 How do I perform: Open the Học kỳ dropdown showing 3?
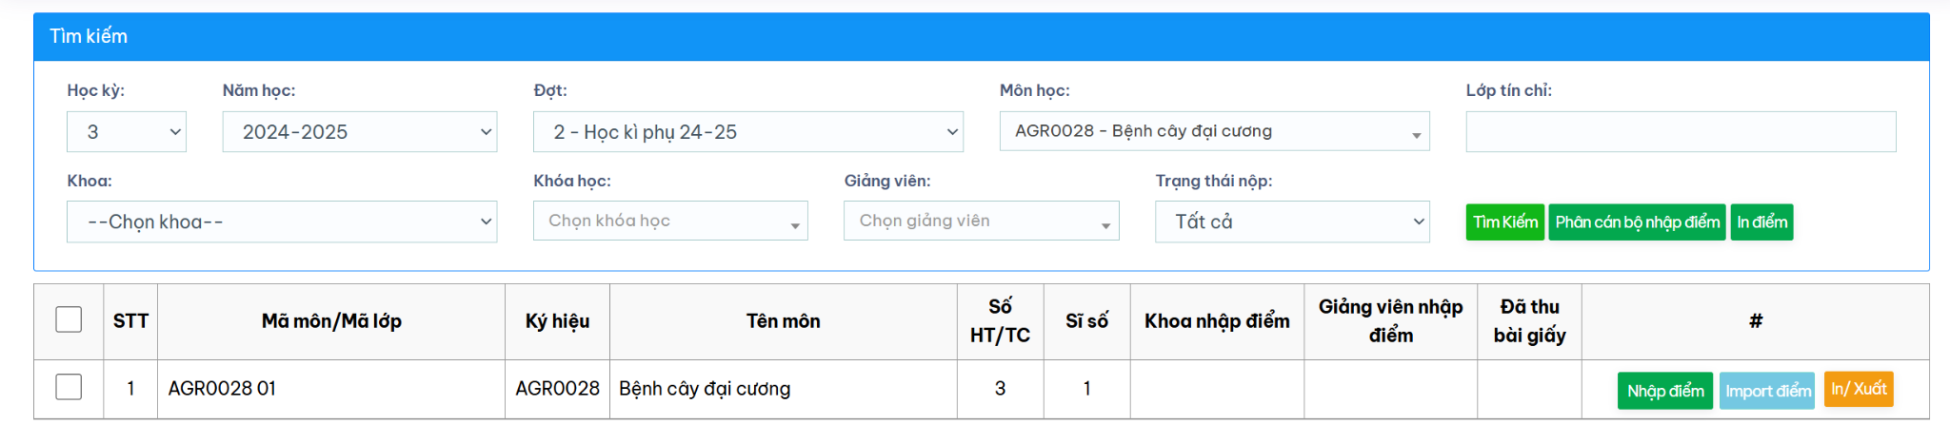[x=127, y=132]
